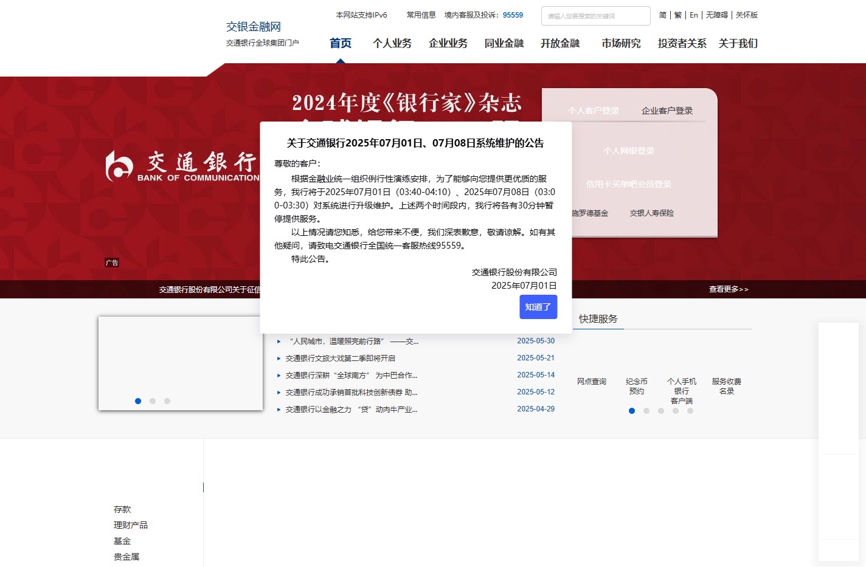
Task: Open the 交银金融网 site title link
Action: coord(254,27)
